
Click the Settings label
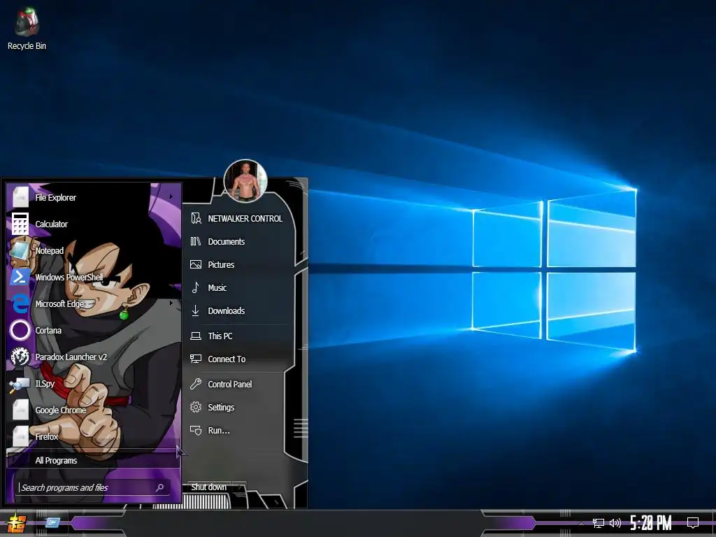221,408
